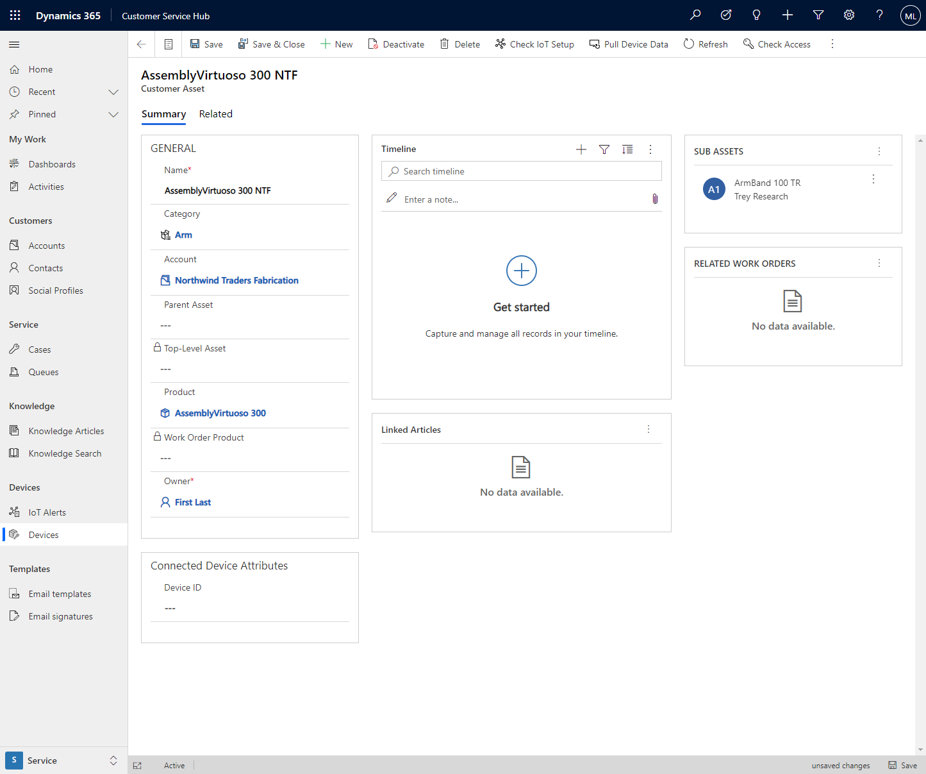Image resolution: width=926 pixels, height=774 pixels.
Task: Open AssemblyVirtuoso 300 product link
Action: (x=220, y=413)
